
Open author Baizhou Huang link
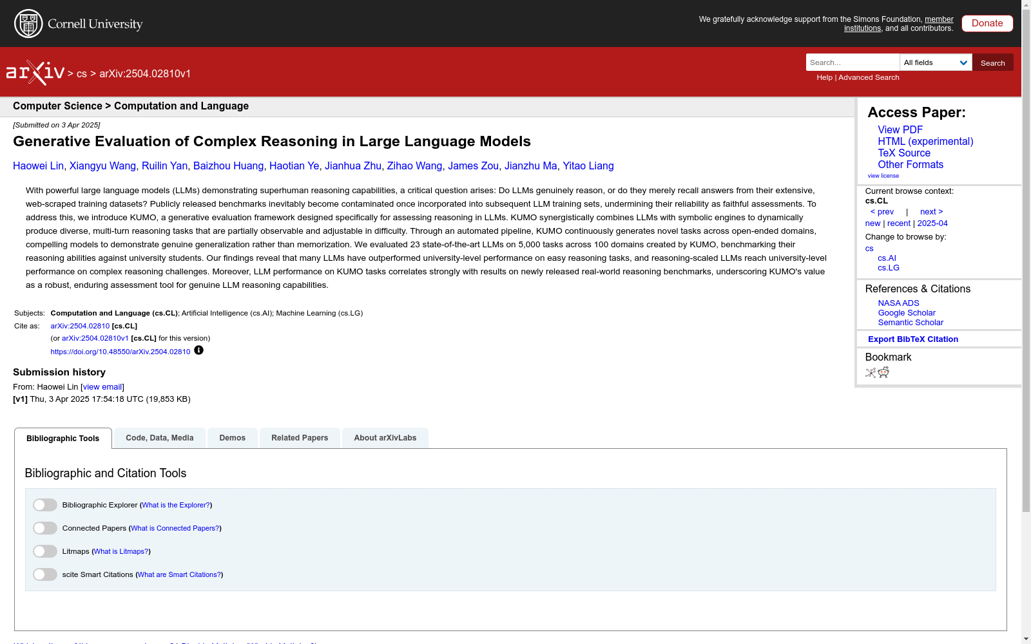coord(228,166)
